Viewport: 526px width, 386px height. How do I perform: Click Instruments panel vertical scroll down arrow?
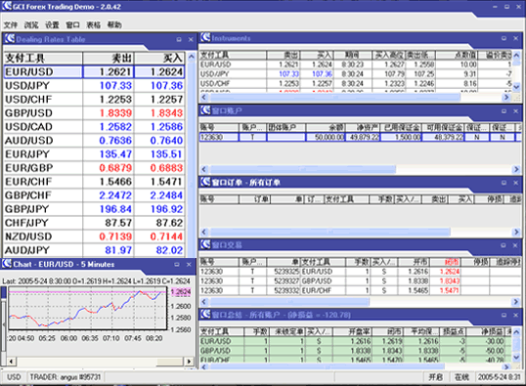click(516, 87)
